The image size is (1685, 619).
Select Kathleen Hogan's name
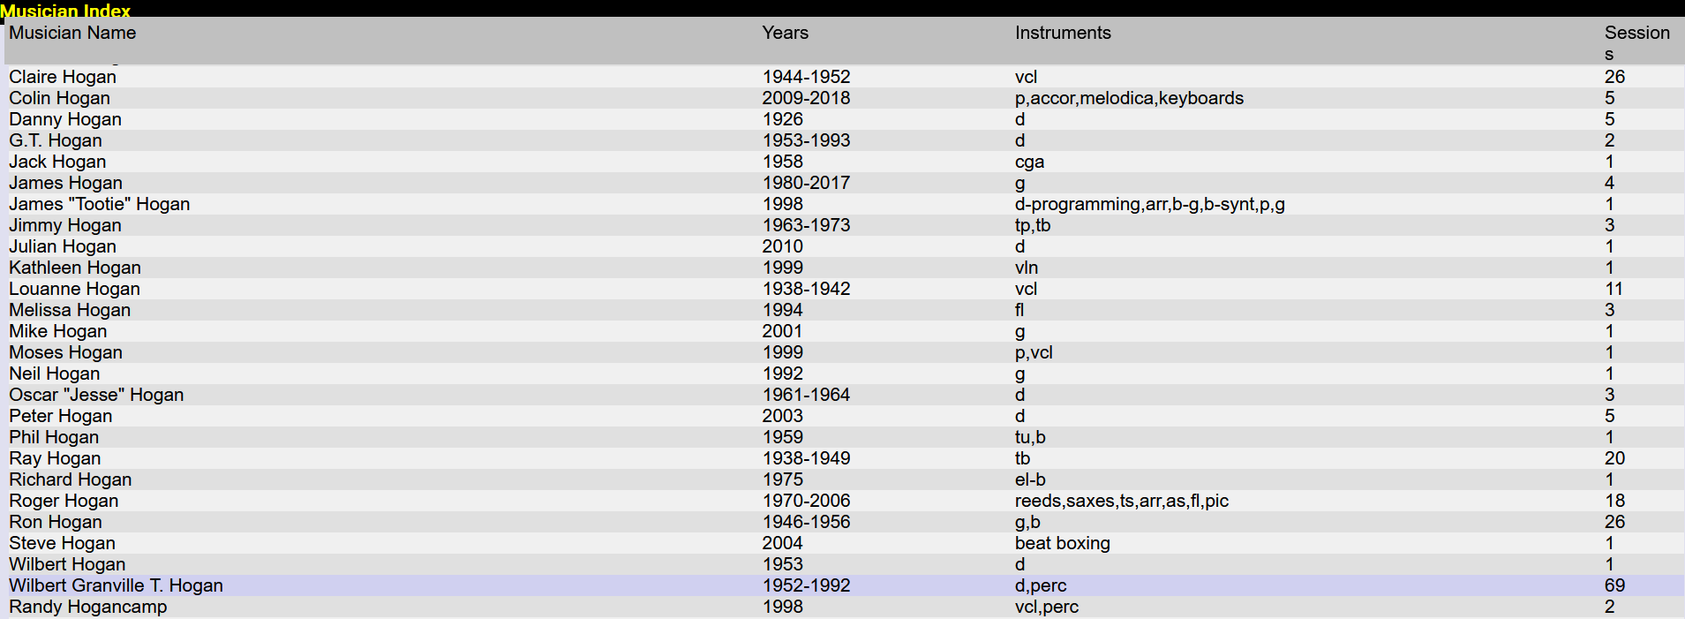[75, 268]
